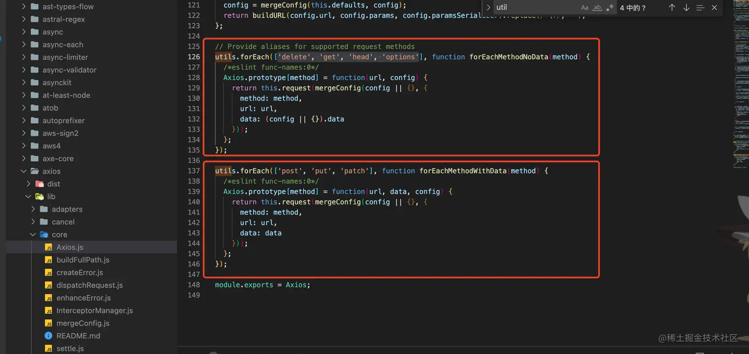Click the JS icon beside createError.js
This screenshot has width=749, height=354.
coord(49,272)
